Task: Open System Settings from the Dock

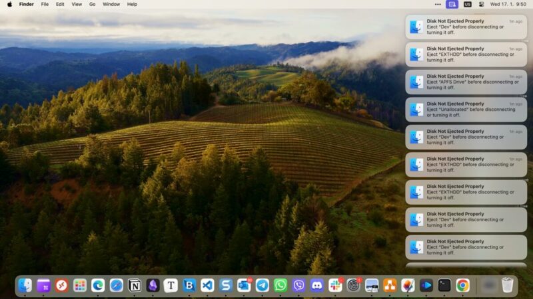Action: tap(354, 286)
